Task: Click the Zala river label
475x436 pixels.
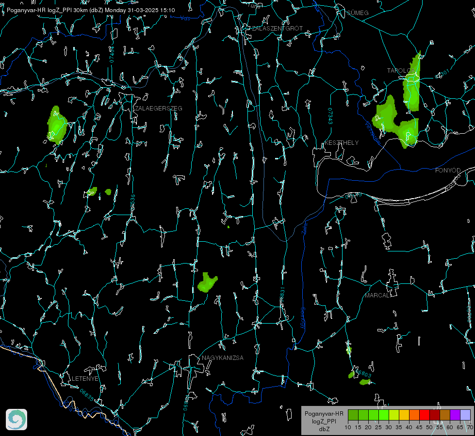Action: click(x=304, y=228)
